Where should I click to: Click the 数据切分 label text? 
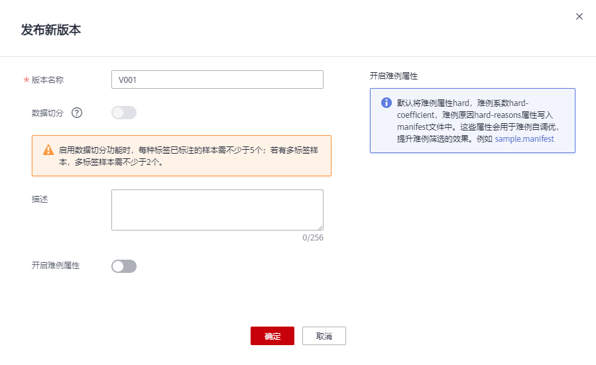(x=48, y=113)
